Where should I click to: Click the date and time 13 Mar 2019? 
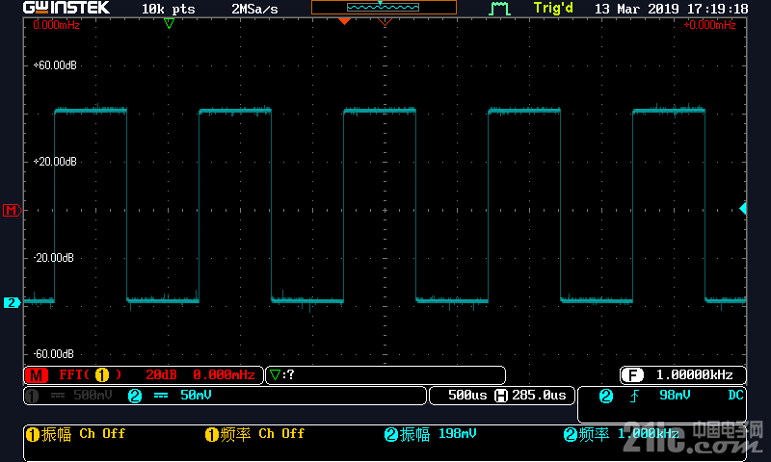tap(671, 9)
